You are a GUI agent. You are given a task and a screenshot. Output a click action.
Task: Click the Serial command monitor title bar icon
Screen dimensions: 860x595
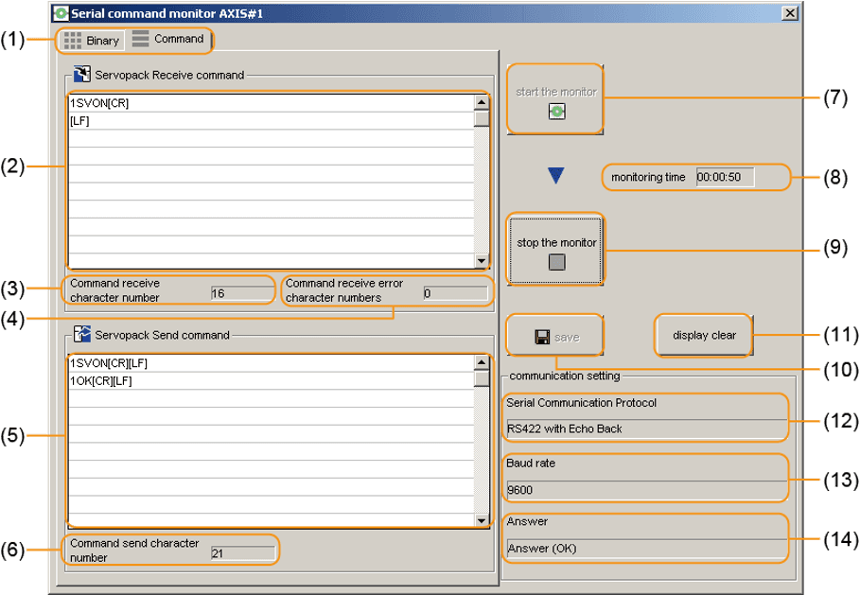coord(61,13)
